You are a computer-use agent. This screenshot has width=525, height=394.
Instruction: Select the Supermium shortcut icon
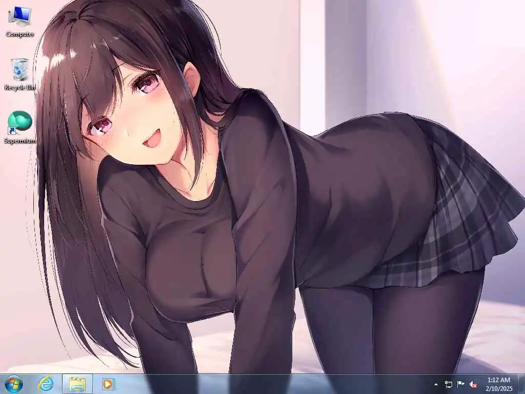[20, 127]
